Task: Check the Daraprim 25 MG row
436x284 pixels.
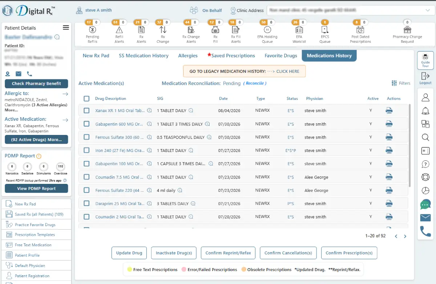Action: tap(86, 203)
